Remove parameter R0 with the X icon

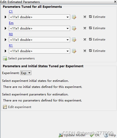tap(85, 40)
